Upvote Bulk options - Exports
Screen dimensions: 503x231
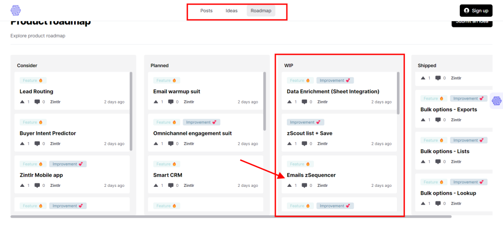423,120
